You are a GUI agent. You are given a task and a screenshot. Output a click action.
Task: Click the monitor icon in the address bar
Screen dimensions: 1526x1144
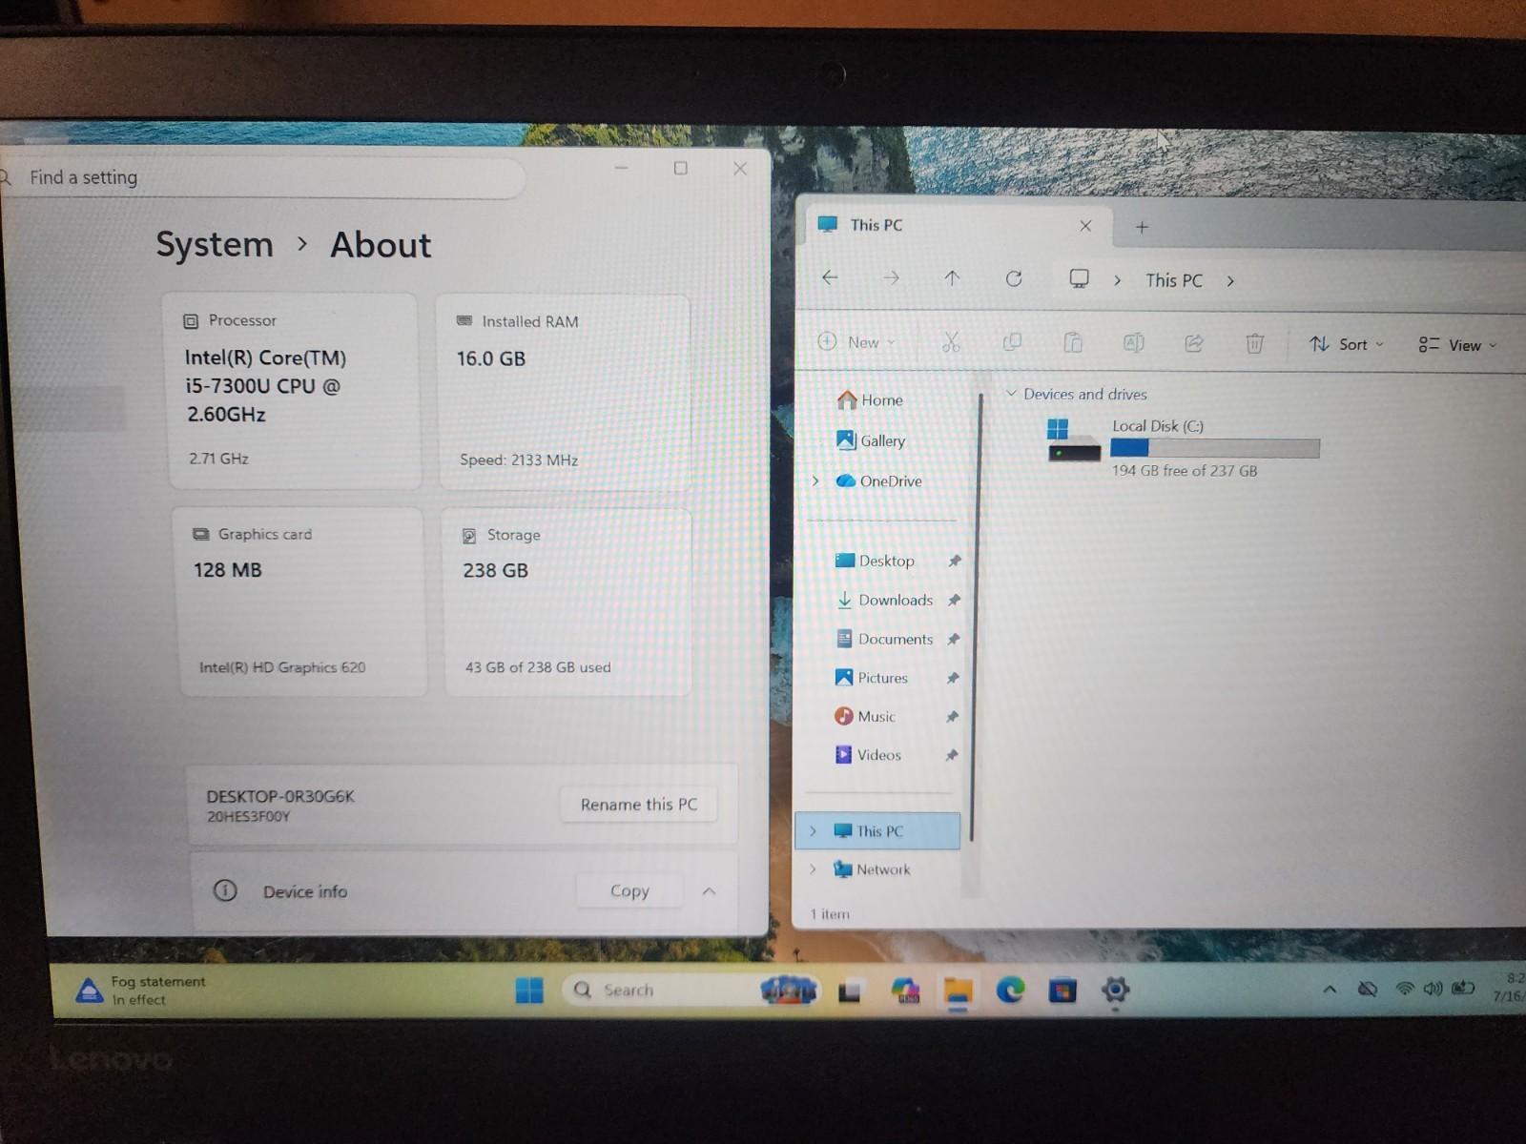(1079, 278)
